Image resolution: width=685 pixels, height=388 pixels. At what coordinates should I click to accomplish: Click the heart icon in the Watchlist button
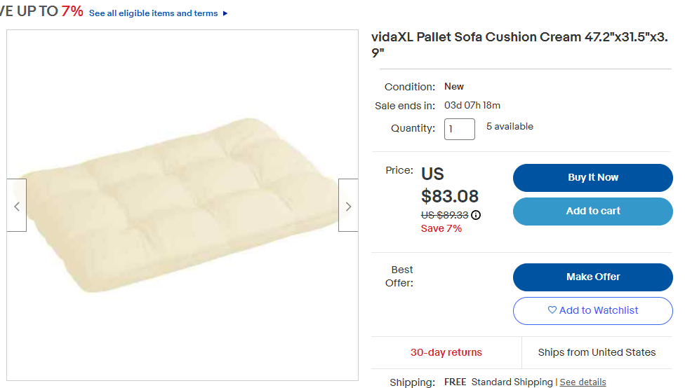[552, 310]
